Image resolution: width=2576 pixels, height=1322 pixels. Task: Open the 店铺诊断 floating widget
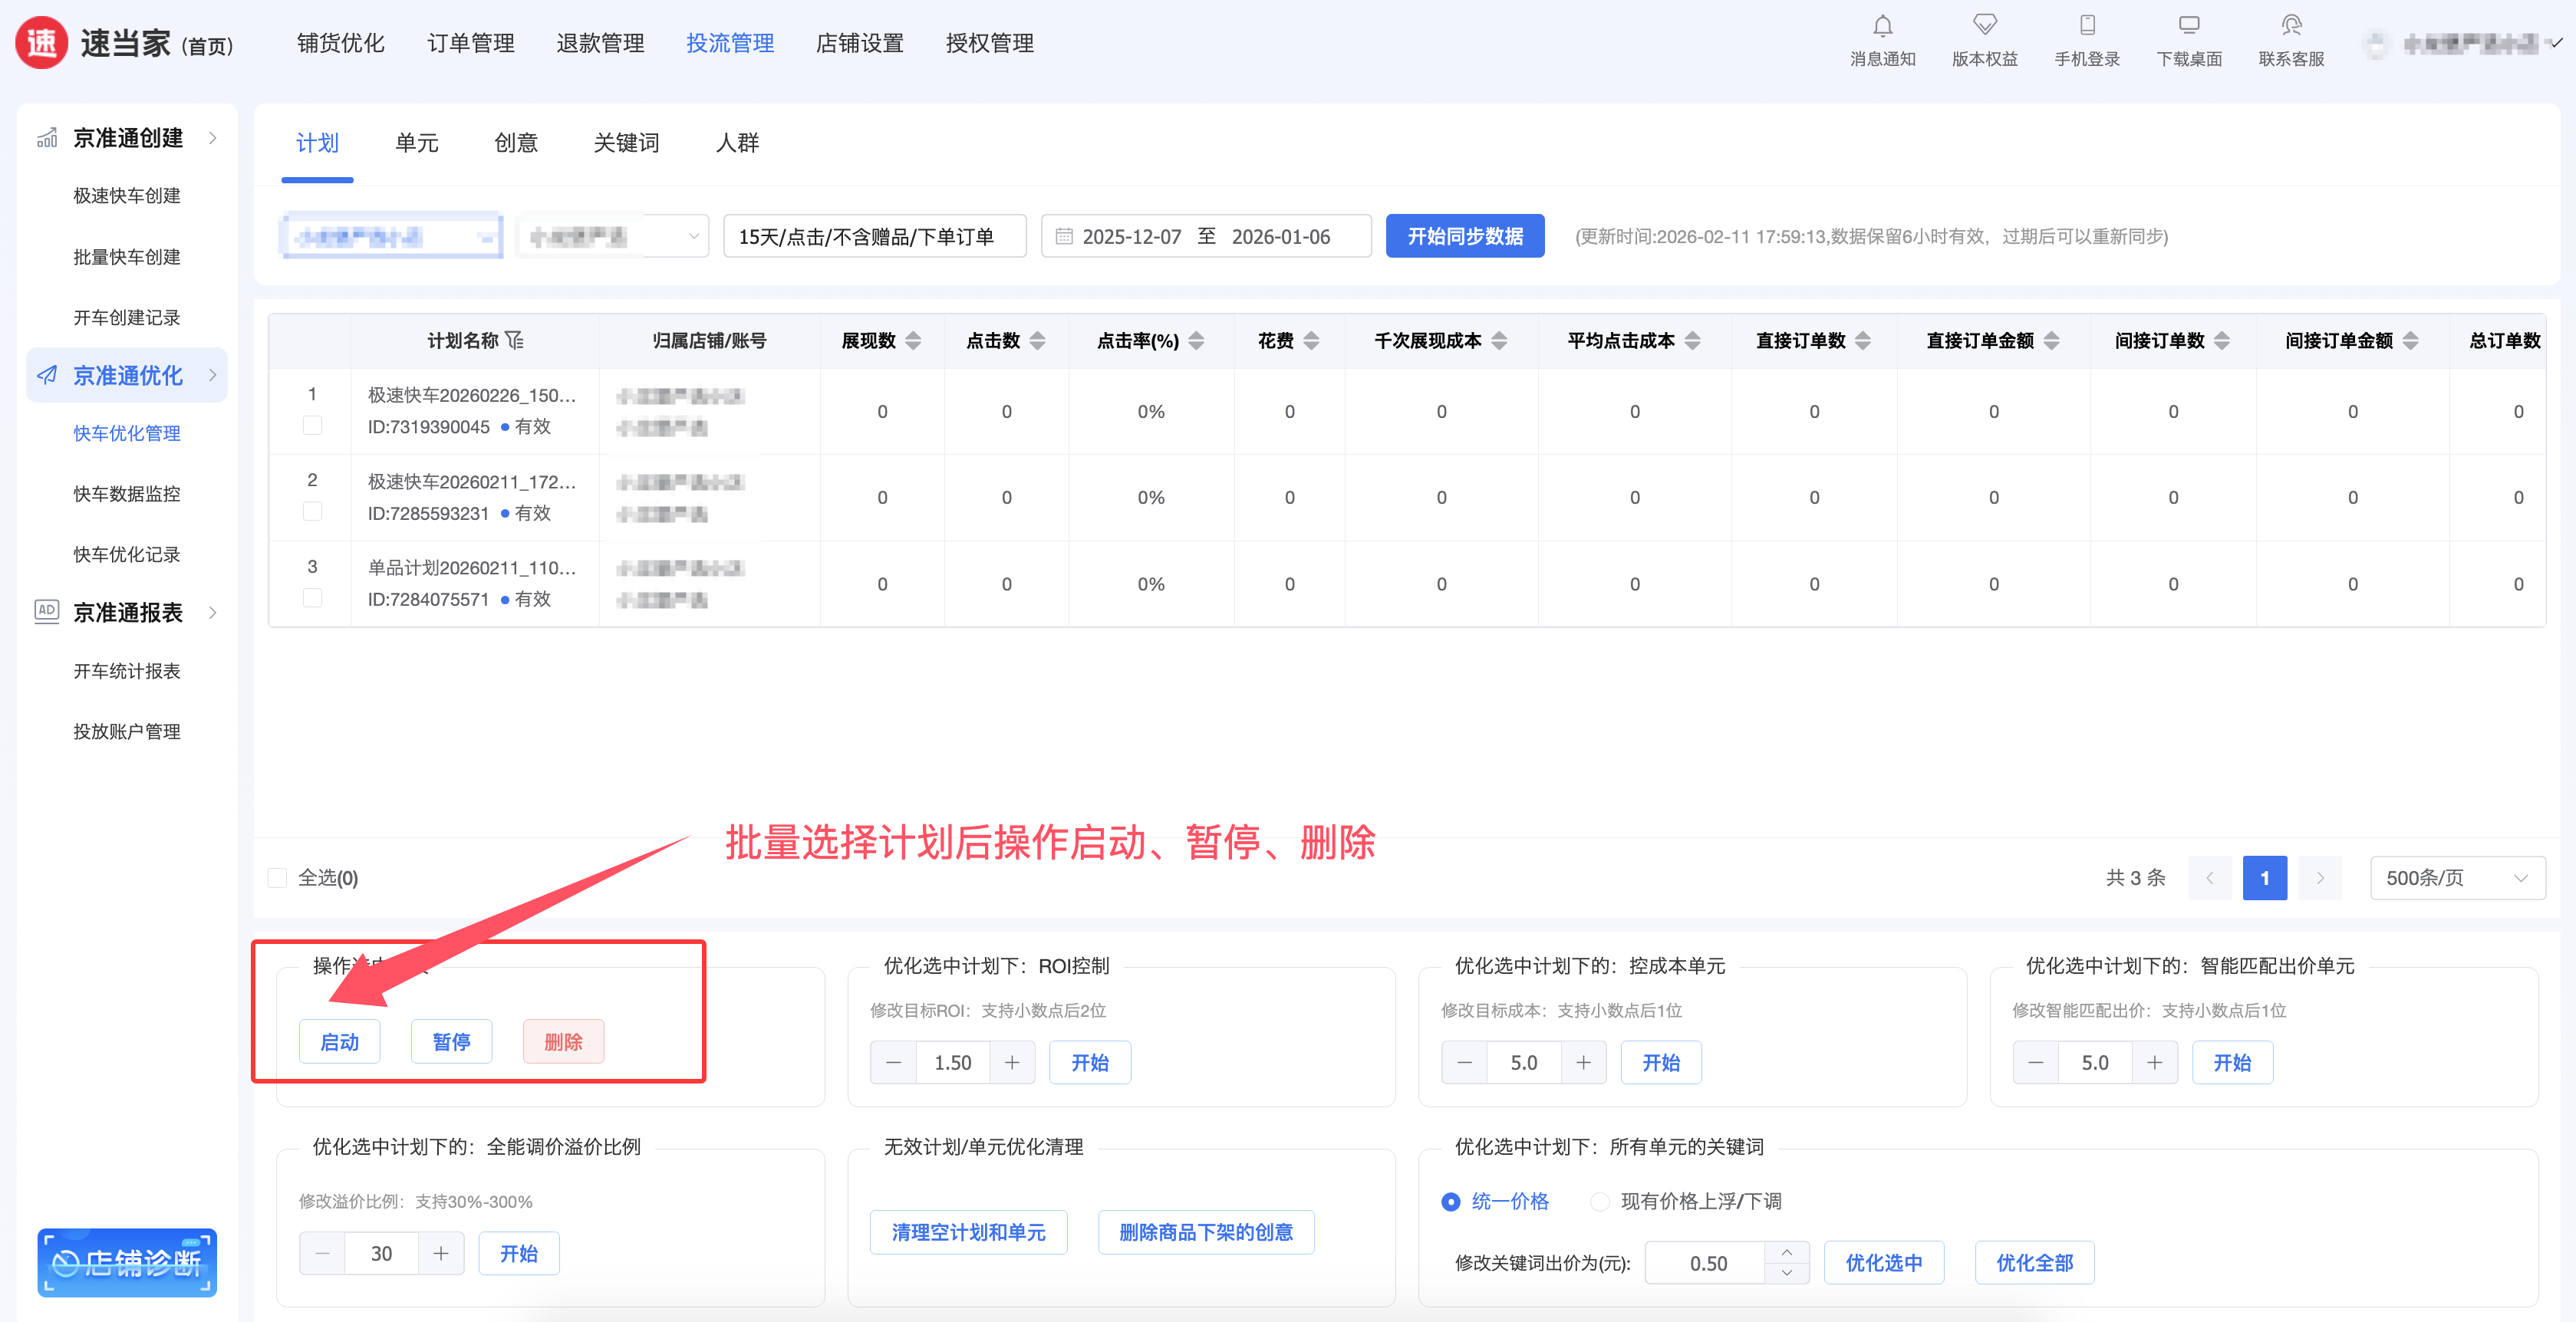(127, 1263)
